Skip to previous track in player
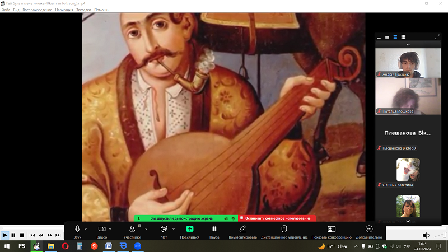The height and width of the screenshot is (252, 448). pos(32,235)
